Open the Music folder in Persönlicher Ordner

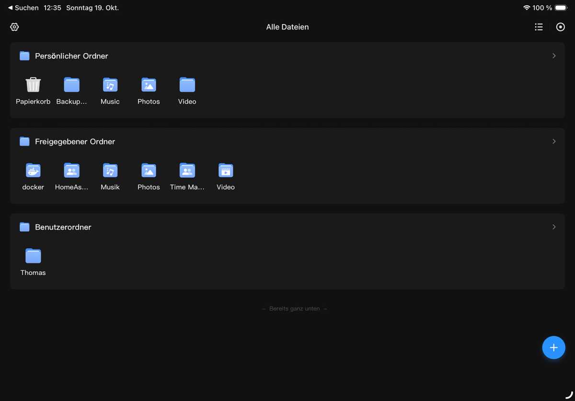(x=110, y=85)
